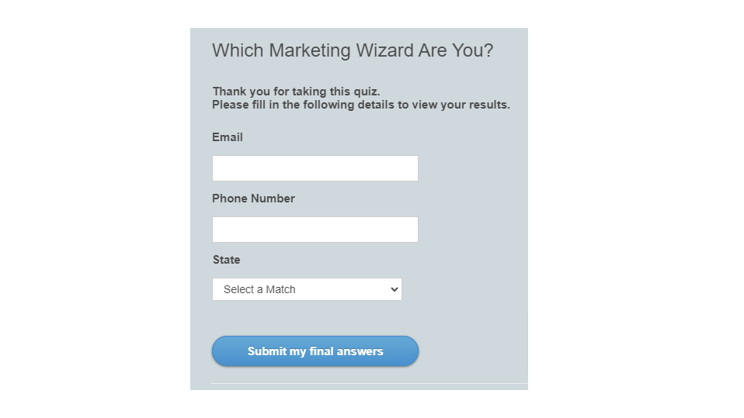Click the 'Please fill in the following details' line
The height and width of the screenshot is (418, 744).
pyautogui.click(x=360, y=105)
